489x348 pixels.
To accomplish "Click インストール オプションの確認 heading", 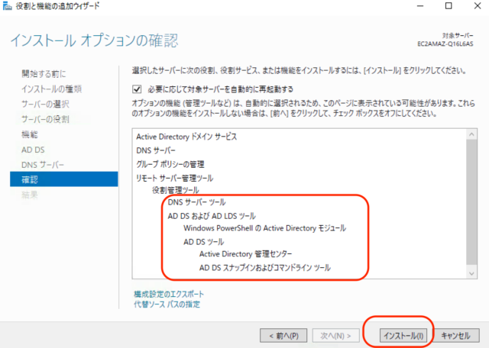I will (x=95, y=40).
